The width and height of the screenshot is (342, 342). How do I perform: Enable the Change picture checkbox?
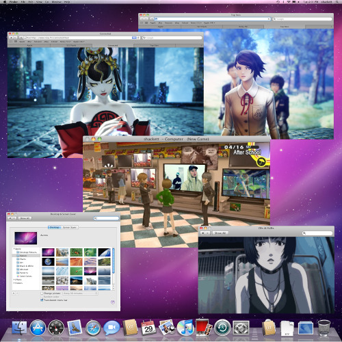[x=42, y=293]
